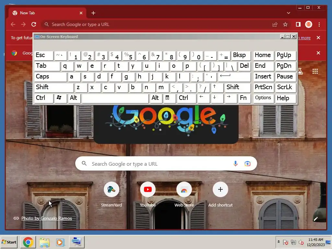Image resolution: width=332 pixels, height=249 pixels.
Task: Share this page icon in address bar
Action: tap(275, 24)
